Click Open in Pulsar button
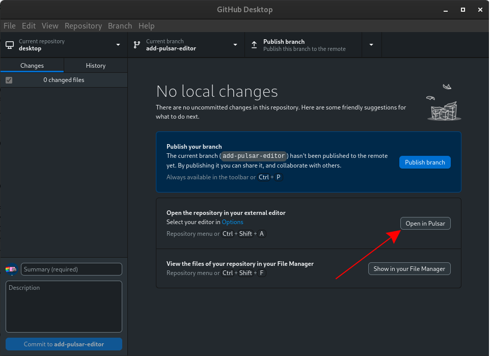The image size is (491, 356). tap(426, 223)
